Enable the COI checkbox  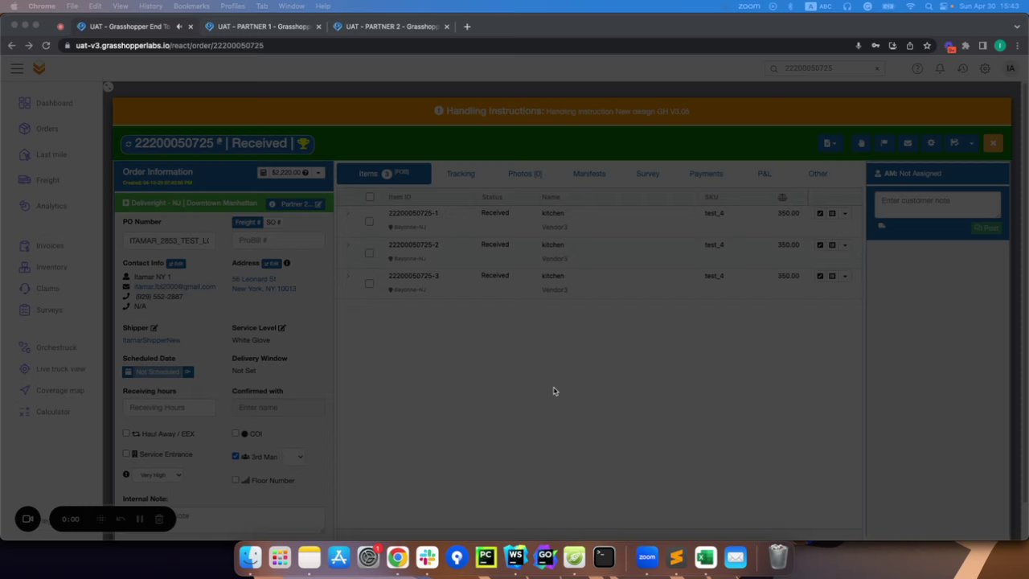click(236, 433)
